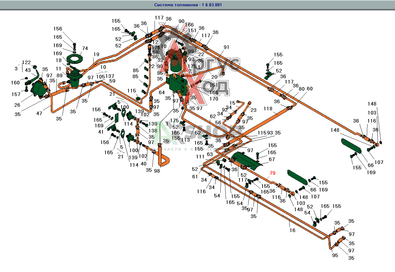Select part number 47 label
The image size is (395, 272).
[39, 113]
